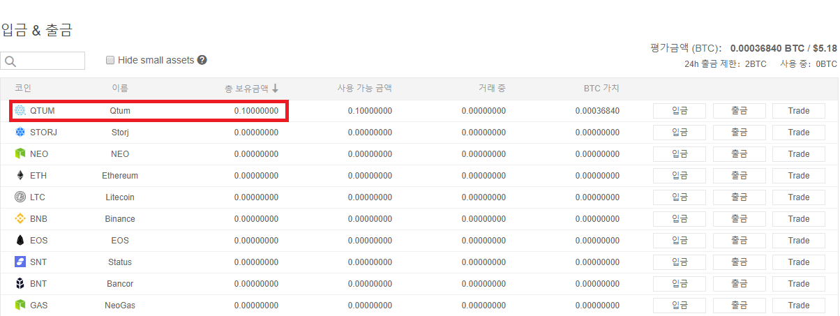Click Trade button in the GAS row
The image size is (840, 316).
click(799, 306)
